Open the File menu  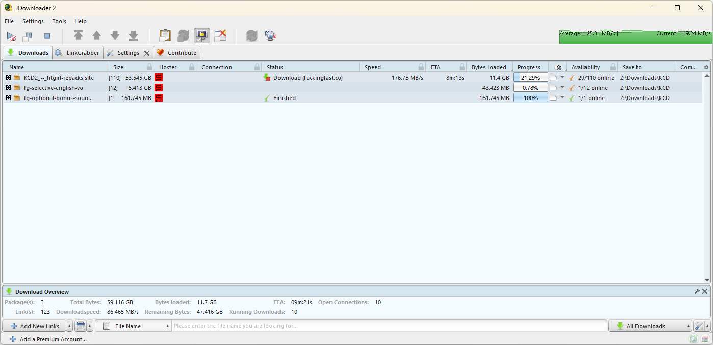[x=9, y=21]
